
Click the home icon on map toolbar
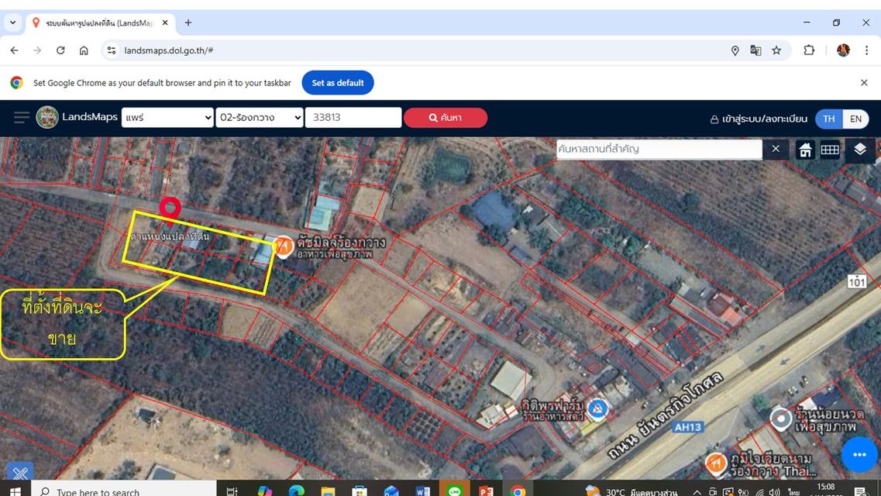[x=805, y=150]
